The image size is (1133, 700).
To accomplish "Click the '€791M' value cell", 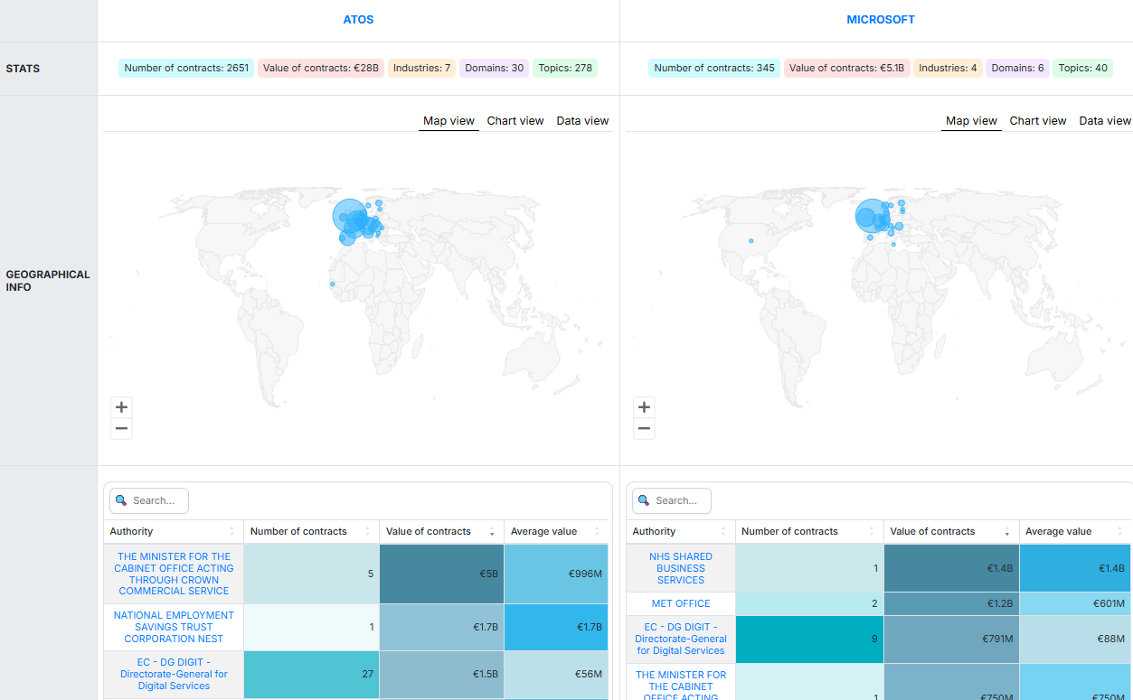I will click(951, 639).
